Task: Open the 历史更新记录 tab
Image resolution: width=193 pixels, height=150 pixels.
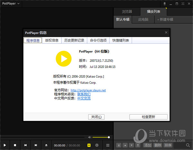Action: click(74, 40)
